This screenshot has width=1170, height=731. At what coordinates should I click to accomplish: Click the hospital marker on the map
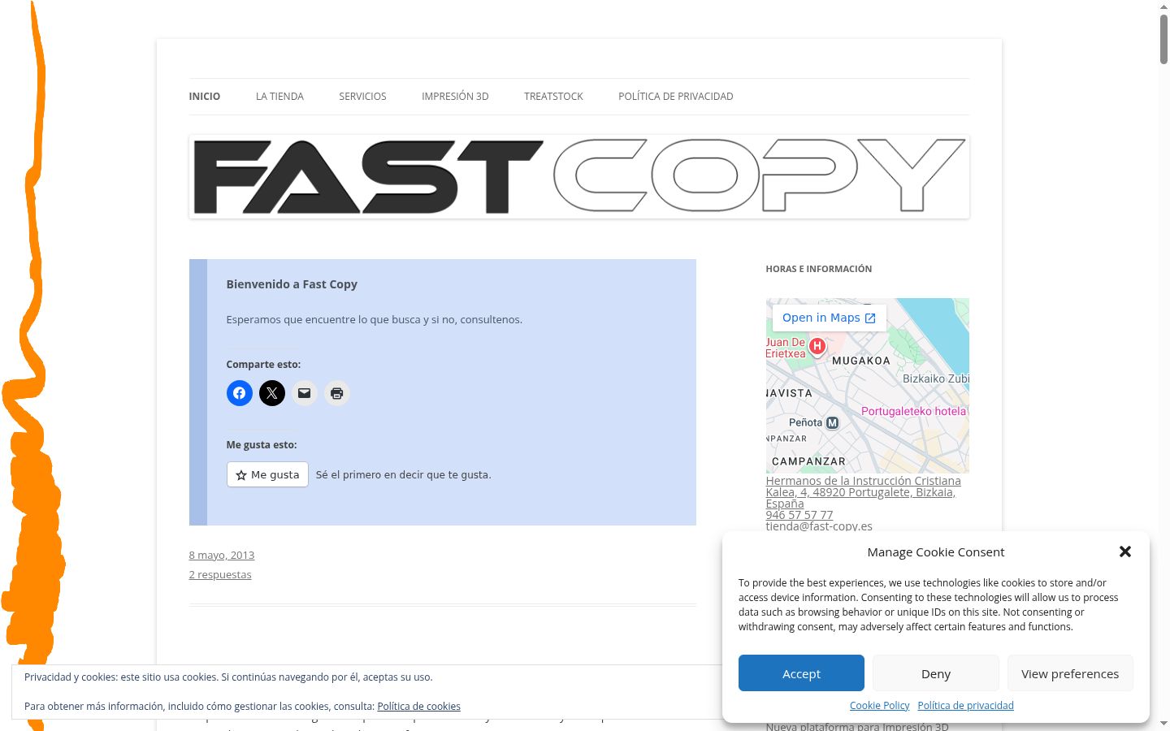(817, 347)
